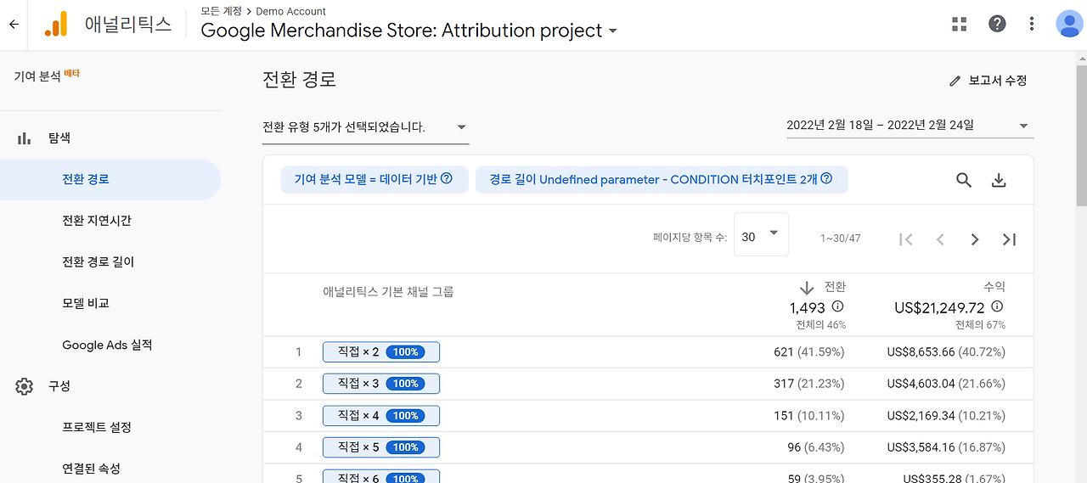Click info icon beside 1,493 conversions
The width and height of the screenshot is (1087, 483).
pos(838,307)
